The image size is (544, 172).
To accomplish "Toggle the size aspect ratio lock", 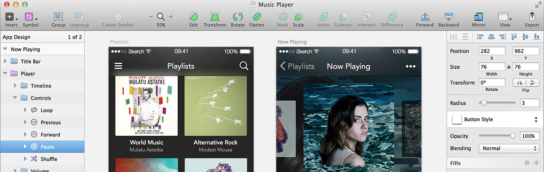I will pyautogui.click(x=509, y=67).
